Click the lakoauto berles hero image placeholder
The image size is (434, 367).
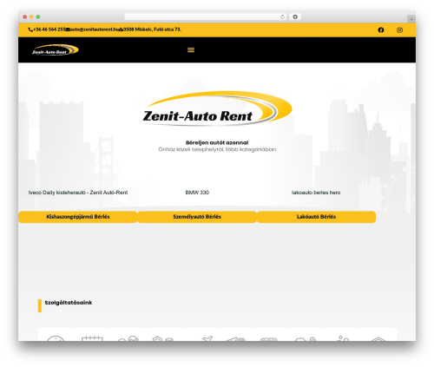point(316,193)
